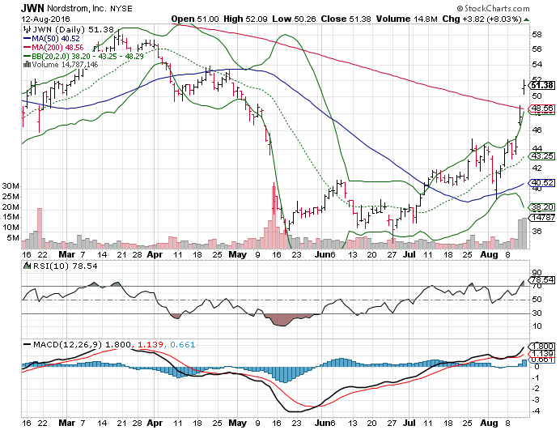This screenshot has height=430, width=560.
Task: Click the candlestick icon before JWN (Daily)
Action: [27, 30]
